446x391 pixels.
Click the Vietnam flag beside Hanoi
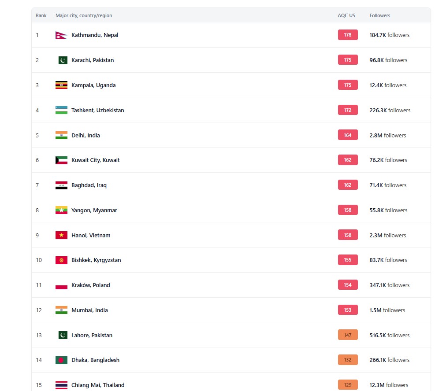[61, 235]
